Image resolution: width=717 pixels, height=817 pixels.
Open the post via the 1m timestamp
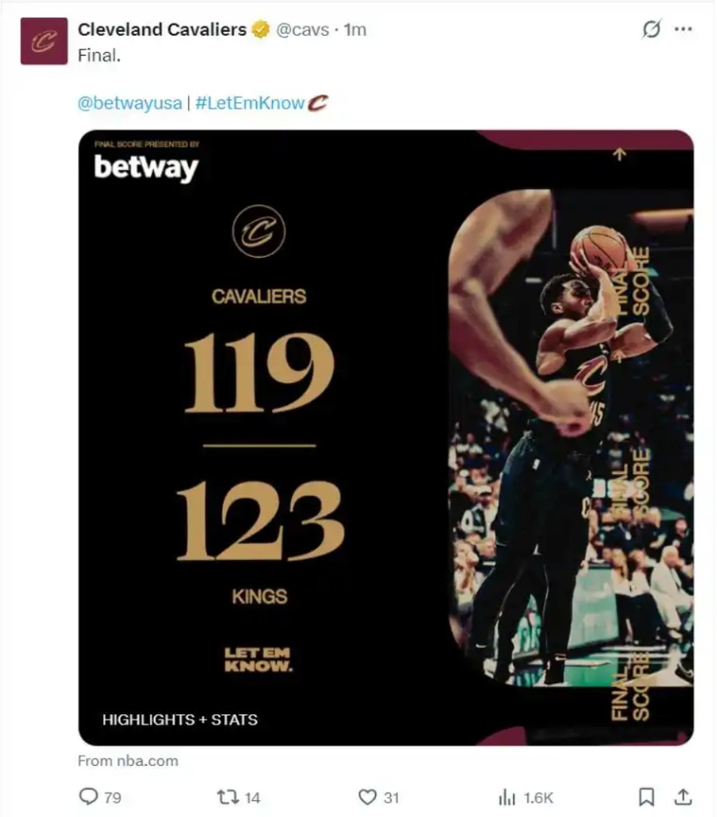[355, 30]
